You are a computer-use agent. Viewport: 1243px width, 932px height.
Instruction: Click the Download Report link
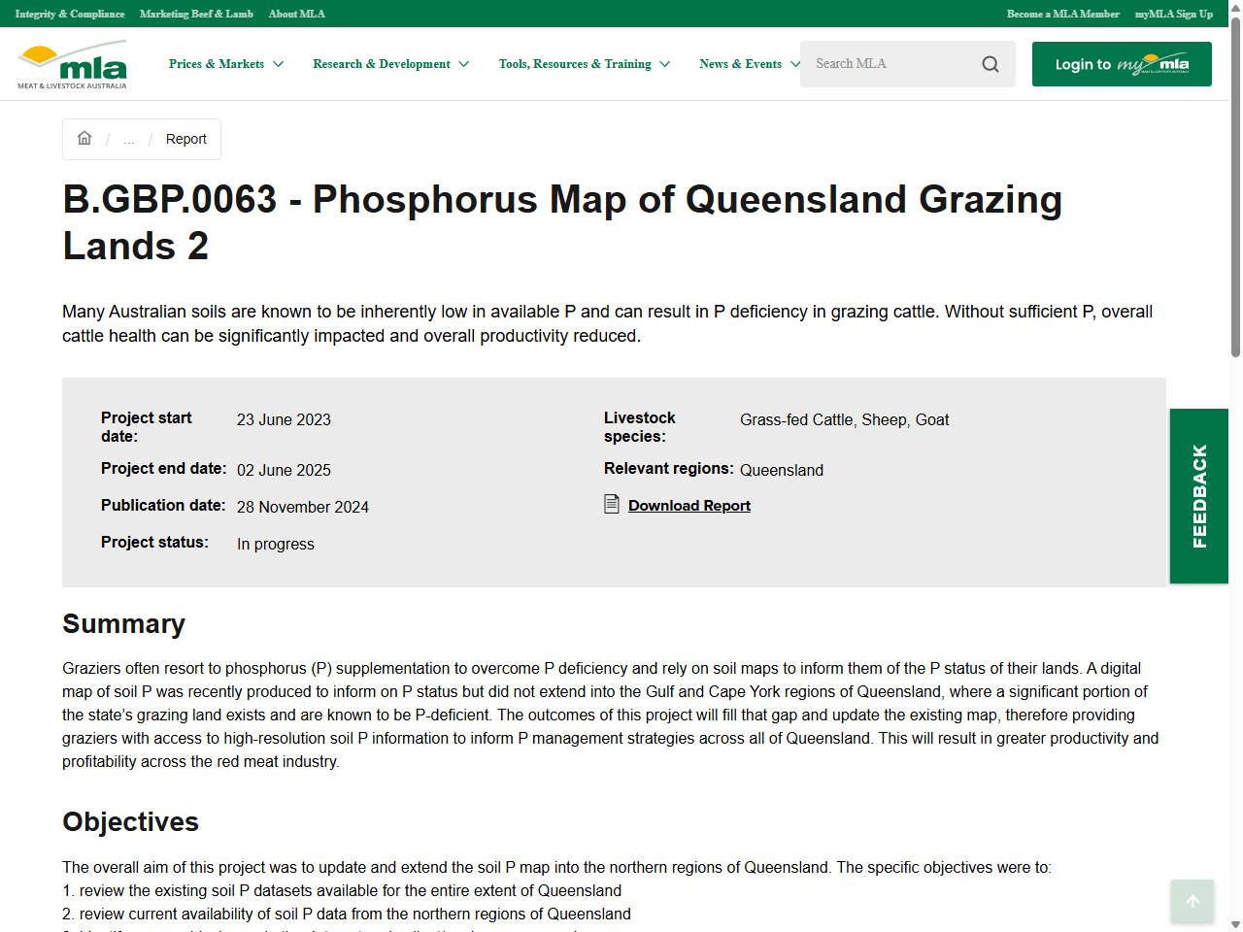(x=689, y=505)
